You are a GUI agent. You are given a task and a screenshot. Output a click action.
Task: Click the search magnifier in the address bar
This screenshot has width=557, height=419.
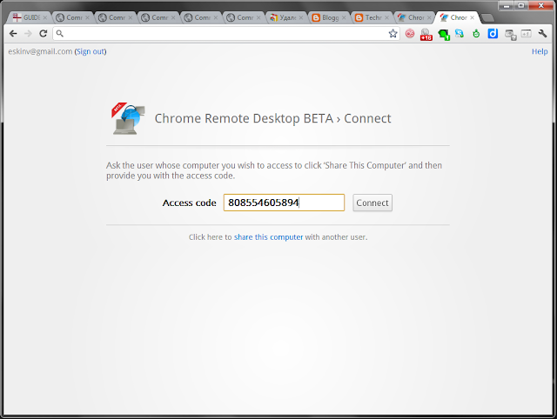point(60,33)
